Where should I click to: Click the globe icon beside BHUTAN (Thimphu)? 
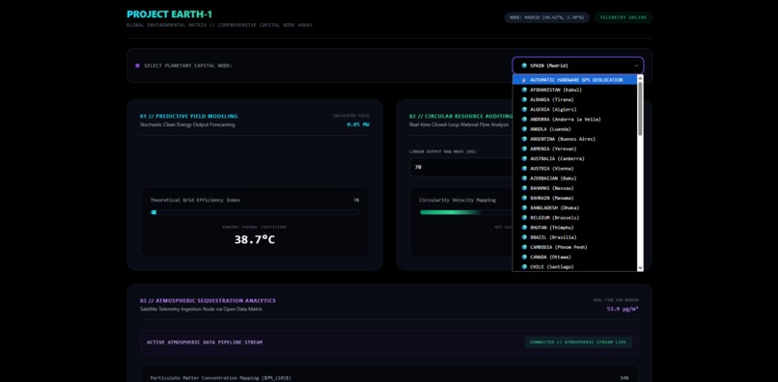coord(524,228)
